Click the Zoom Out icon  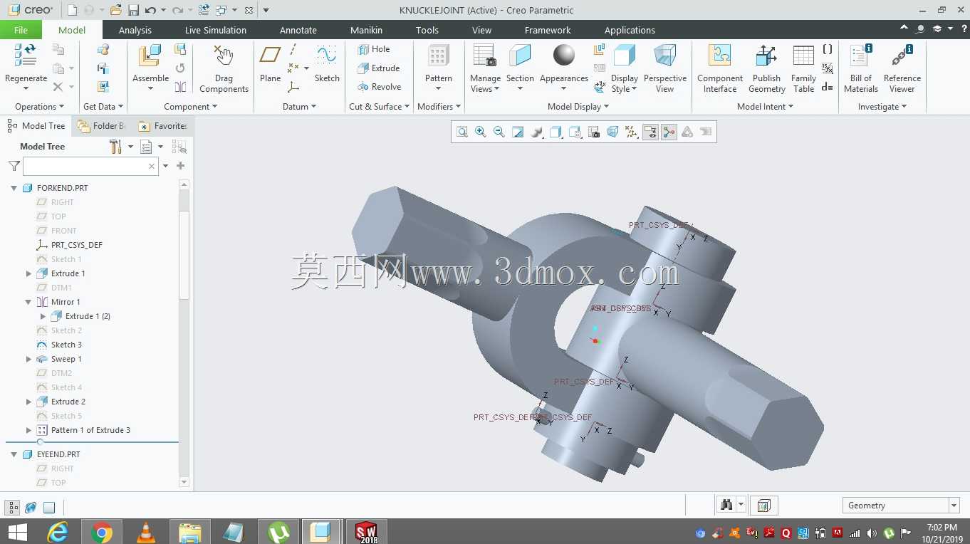tap(499, 132)
